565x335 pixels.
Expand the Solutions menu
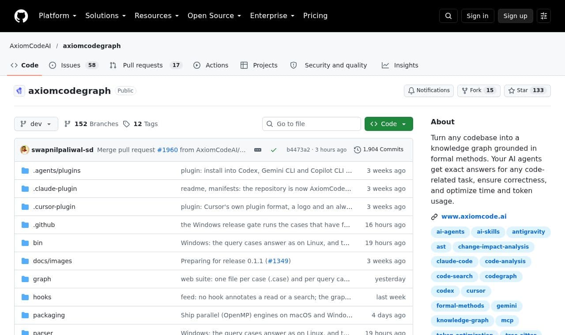(105, 16)
